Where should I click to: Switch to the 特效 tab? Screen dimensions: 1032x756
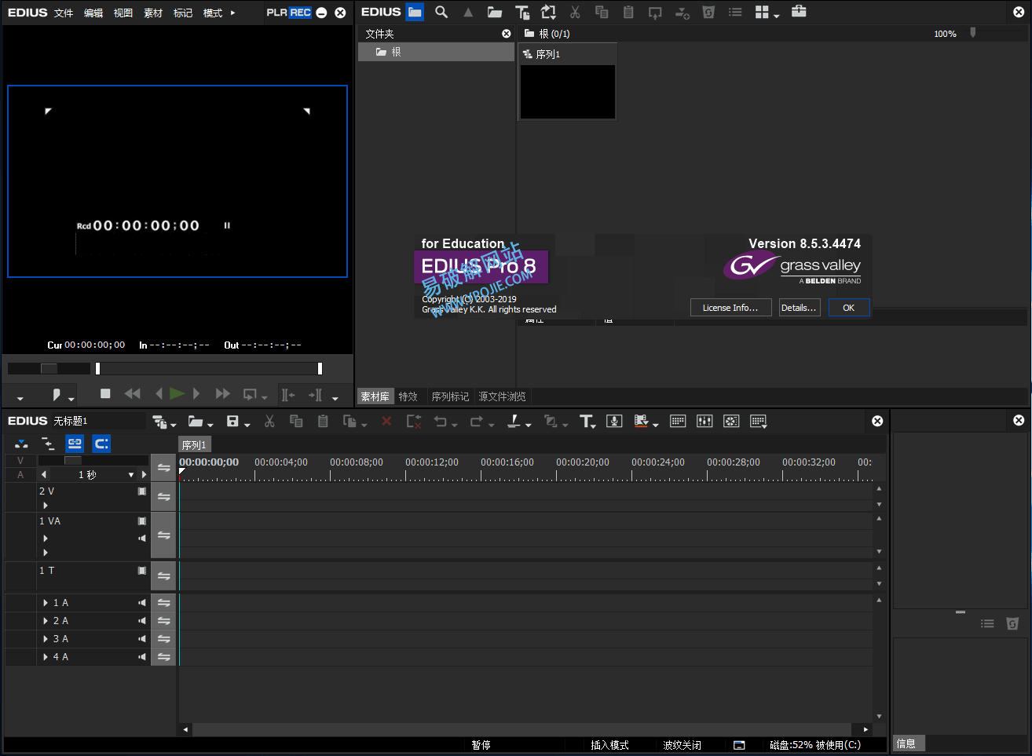[408, 396]
